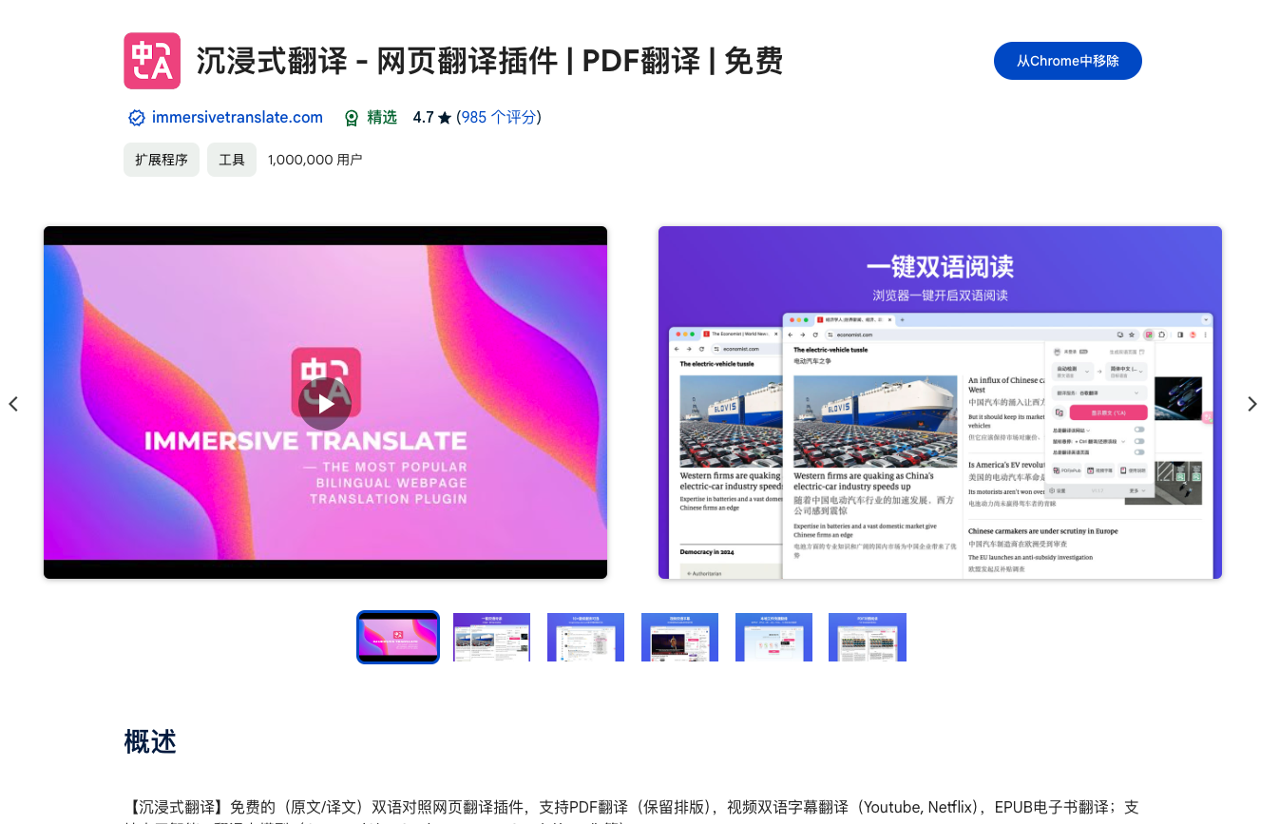Click the Immersive Translate extension logo icon
Viewport: 1279px width, 824px height.
coord(152,61)
